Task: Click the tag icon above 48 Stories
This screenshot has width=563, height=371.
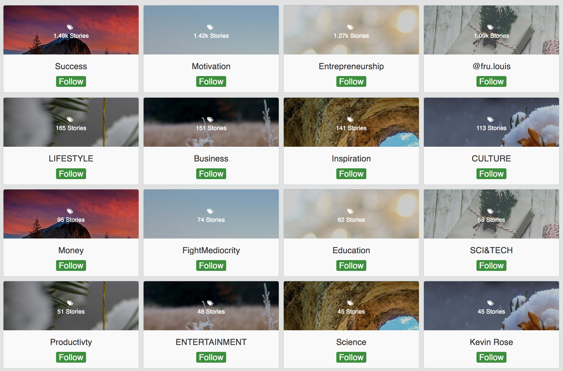Action: pyautogui.click(x=210, y=303)
